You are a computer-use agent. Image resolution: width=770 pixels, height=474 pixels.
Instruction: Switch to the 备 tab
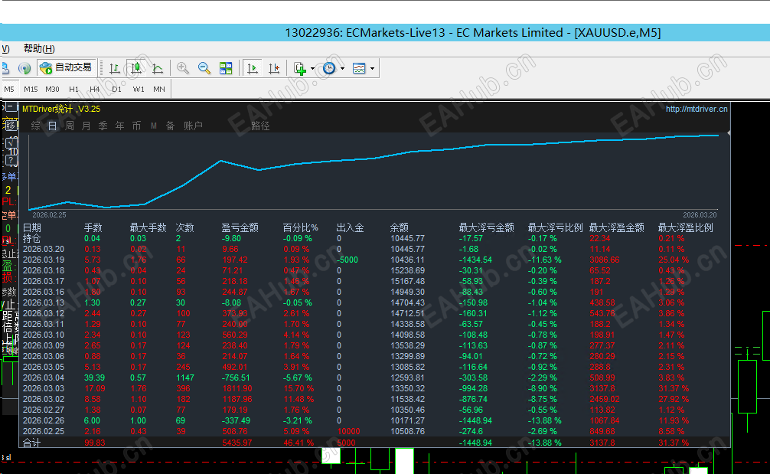(x=170, y=126)
